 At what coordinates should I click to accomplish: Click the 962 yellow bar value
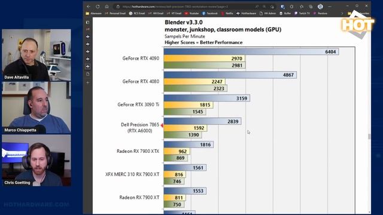(183, 151)
